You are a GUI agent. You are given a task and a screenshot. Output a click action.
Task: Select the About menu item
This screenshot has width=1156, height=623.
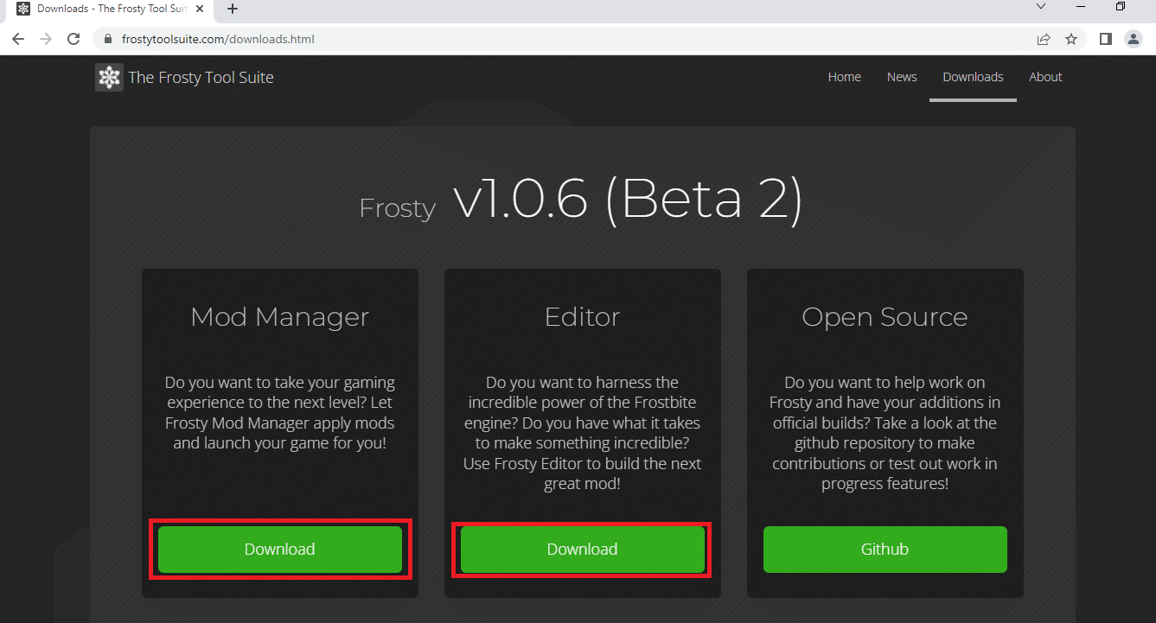[1045, 77]
